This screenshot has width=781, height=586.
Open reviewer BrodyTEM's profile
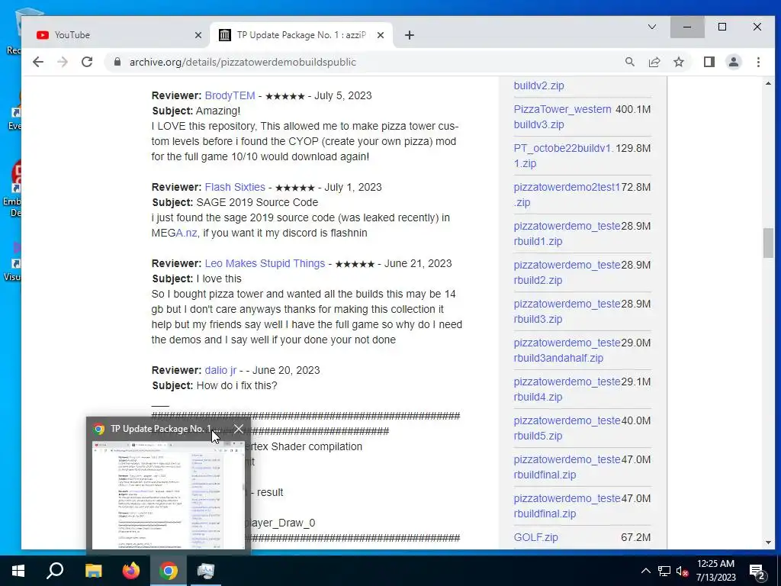pyautogui.click(x=230, y=95)
